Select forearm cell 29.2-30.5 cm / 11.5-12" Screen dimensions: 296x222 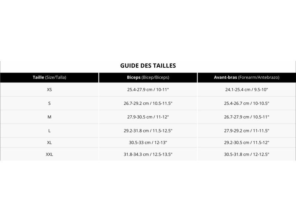pos(247,142)
